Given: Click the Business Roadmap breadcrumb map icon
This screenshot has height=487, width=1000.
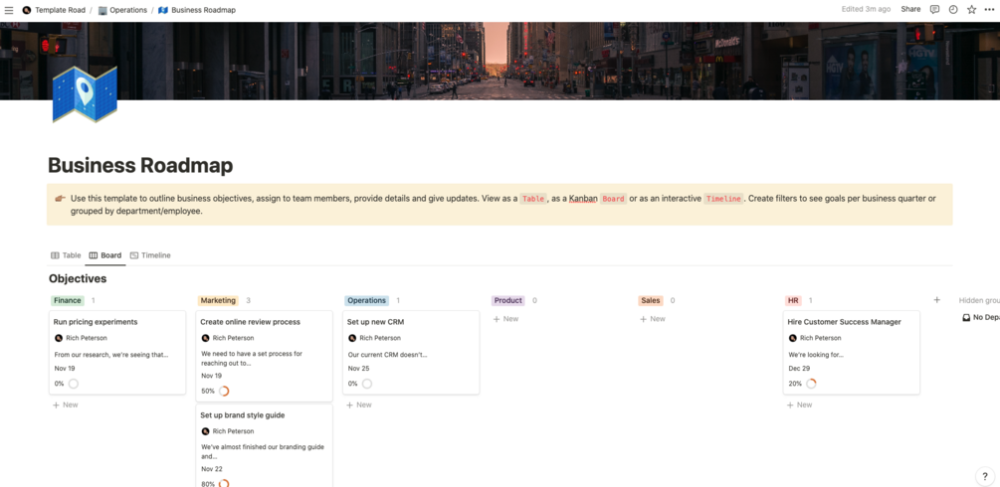Looking at the screenshot, I should point(162,10).
